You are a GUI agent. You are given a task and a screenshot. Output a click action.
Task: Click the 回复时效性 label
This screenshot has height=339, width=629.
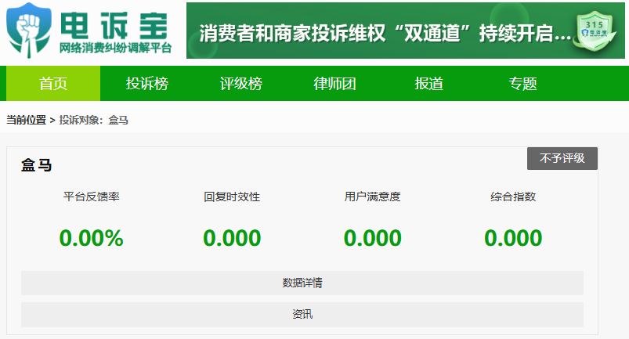click(x=232, y=197)
